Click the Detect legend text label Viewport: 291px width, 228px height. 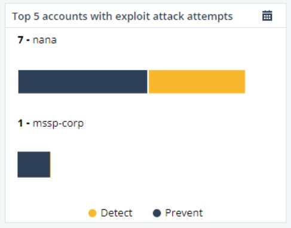117,213
